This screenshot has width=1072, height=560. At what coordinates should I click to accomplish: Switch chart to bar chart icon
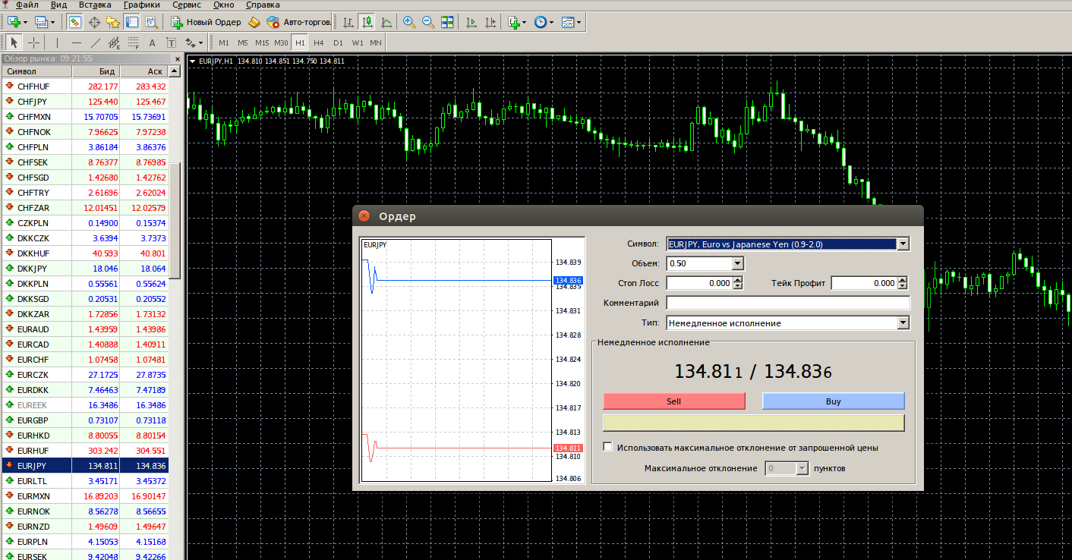pos(348,22)
